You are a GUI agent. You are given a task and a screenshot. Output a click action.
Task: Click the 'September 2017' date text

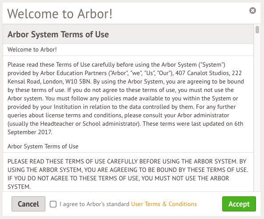click(x=30, y=132)
